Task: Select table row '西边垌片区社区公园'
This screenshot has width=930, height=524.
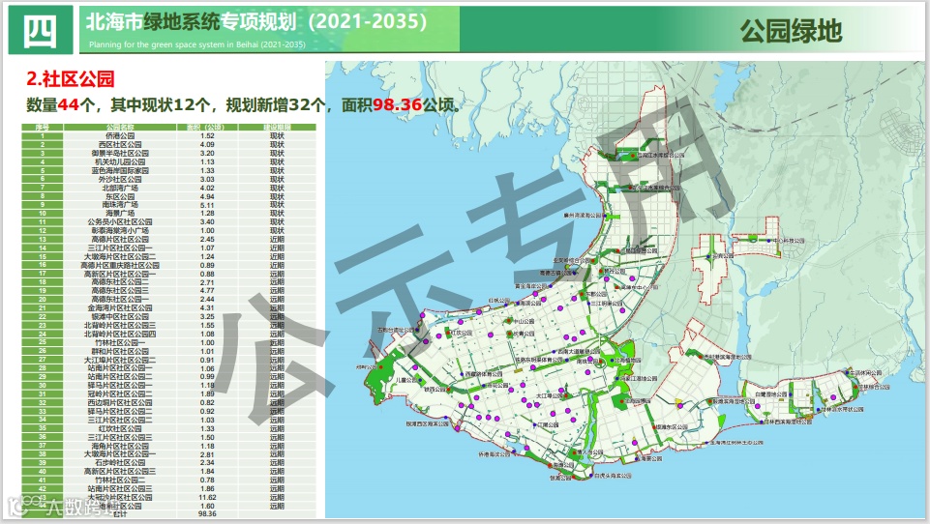Action: pyautogui.click(x=169, y=402)
